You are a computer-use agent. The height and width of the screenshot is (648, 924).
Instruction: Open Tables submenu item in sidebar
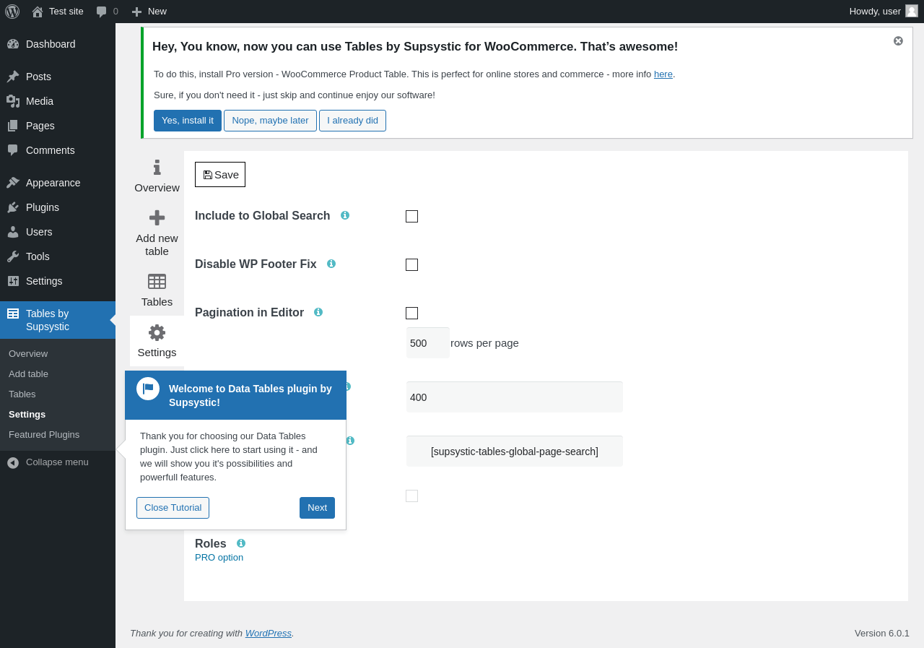click(22, 394)
